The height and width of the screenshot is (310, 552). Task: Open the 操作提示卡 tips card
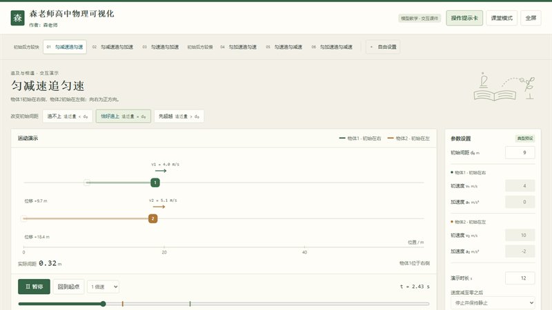click(464, 18)
